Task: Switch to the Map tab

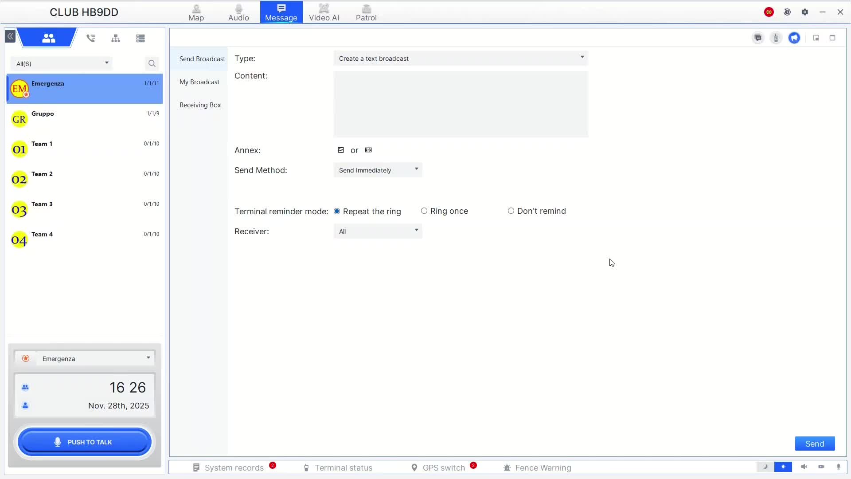Action: pos(196,12)
